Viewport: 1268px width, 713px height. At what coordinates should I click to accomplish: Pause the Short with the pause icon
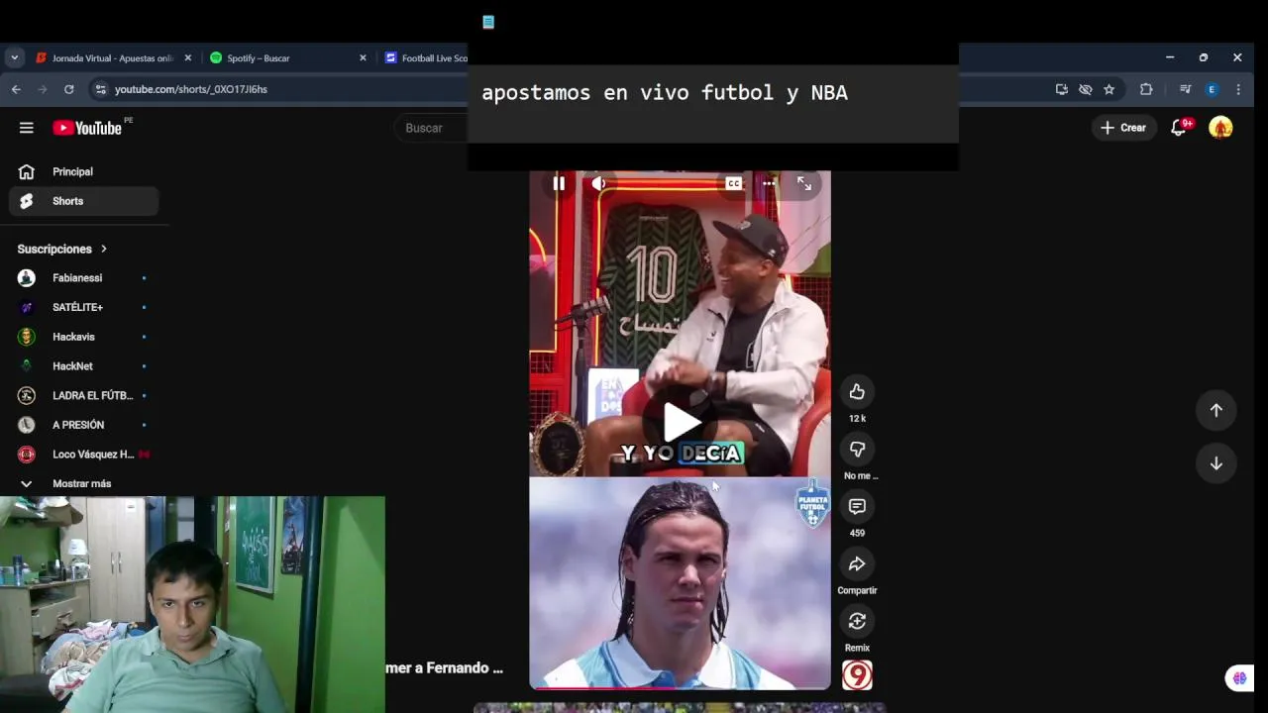tap(559, 183)
